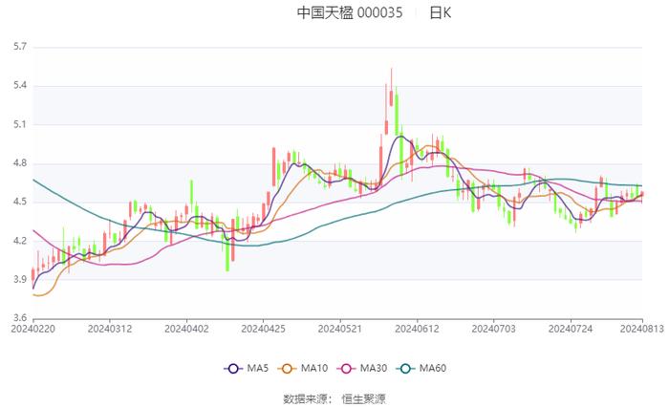Click the 20240813 date axis label
Image resolution: width=669 pixels, height=407 pixels.
click(641, 329)
